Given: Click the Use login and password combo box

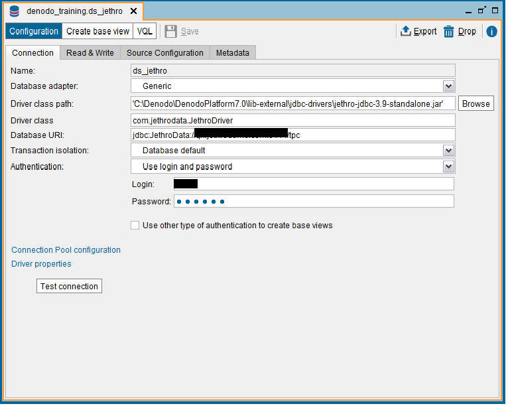Looking at the screenshot, I should (x=293, y=167).
